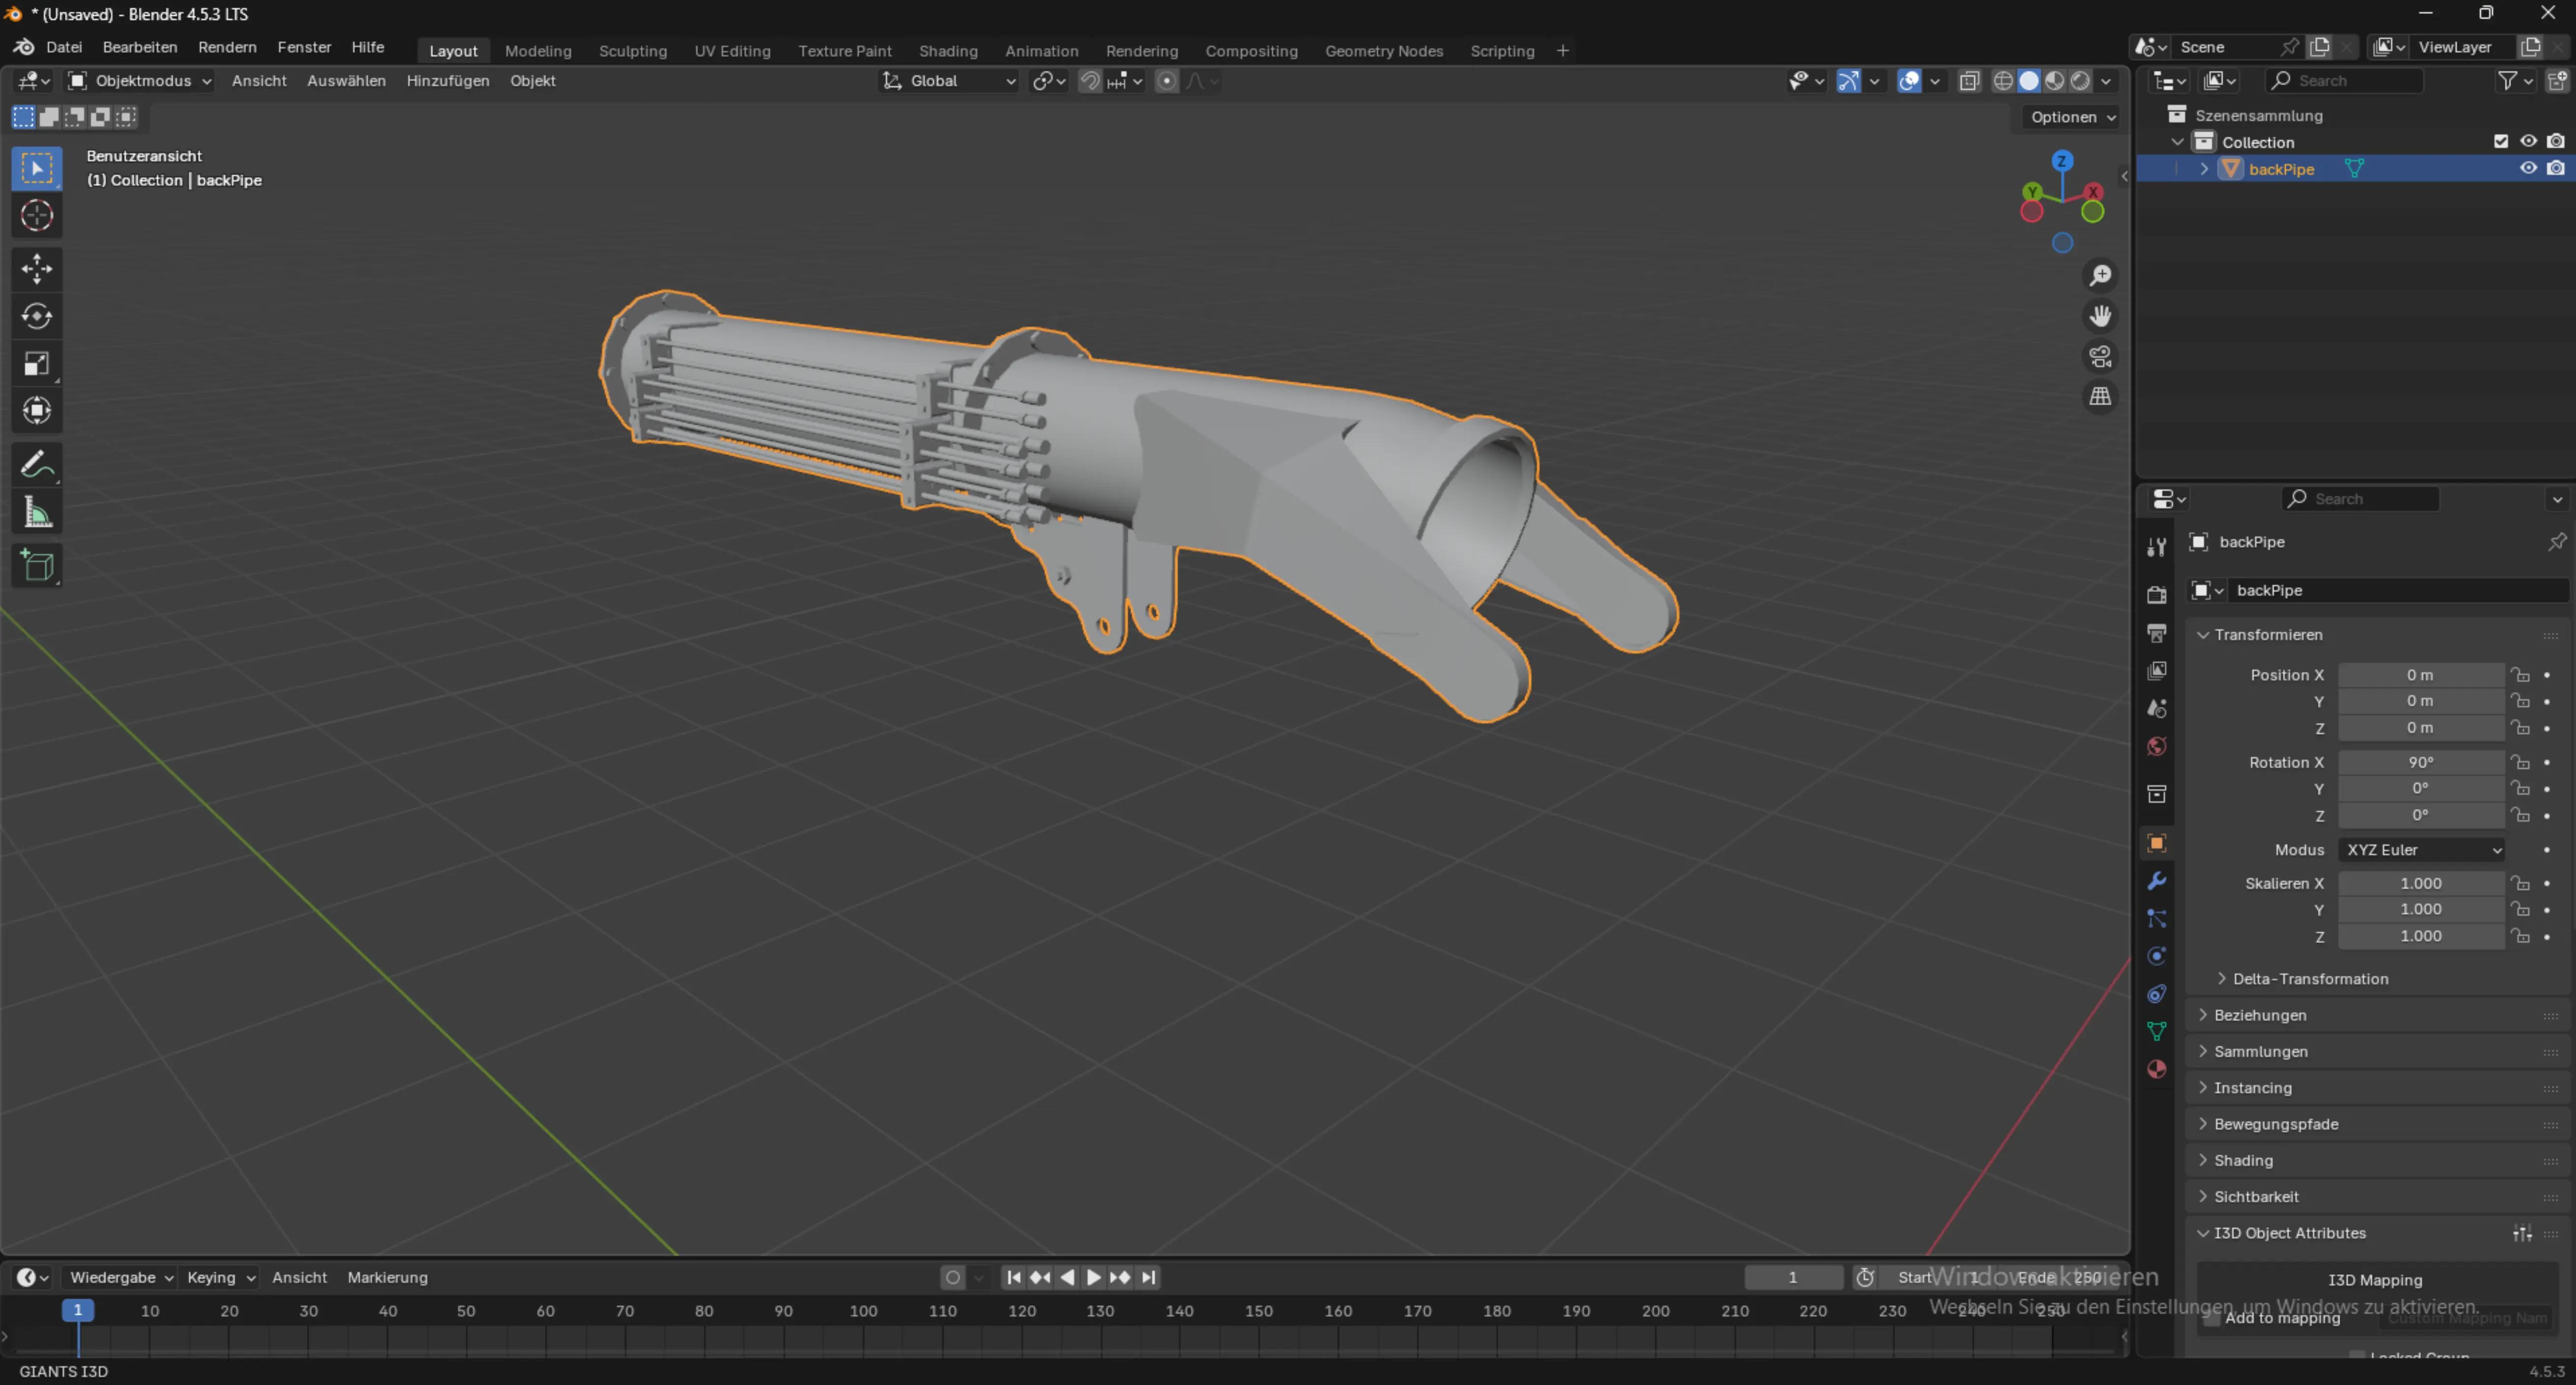Open the Render properties tab
Image resolution: width=2576 pixels, height=1385 pixels.
(2157, 595)
